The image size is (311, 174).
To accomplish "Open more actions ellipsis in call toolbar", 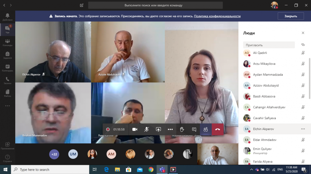I will pos(170,129).
